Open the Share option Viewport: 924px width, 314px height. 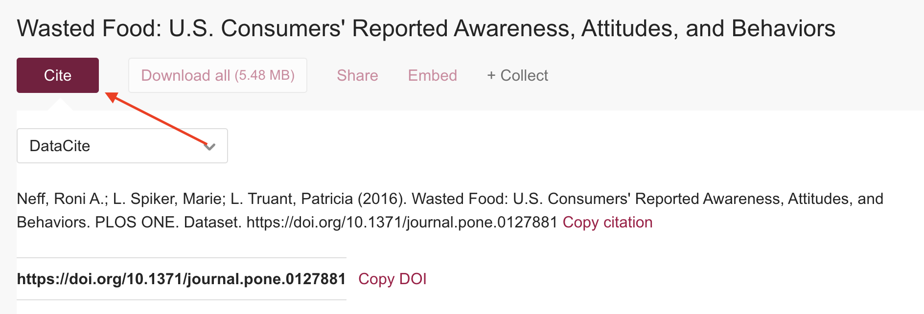click(x=357, y=75)
